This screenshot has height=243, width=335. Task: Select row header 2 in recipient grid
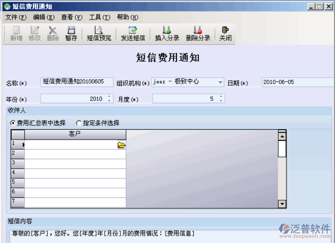pos(18,154)
